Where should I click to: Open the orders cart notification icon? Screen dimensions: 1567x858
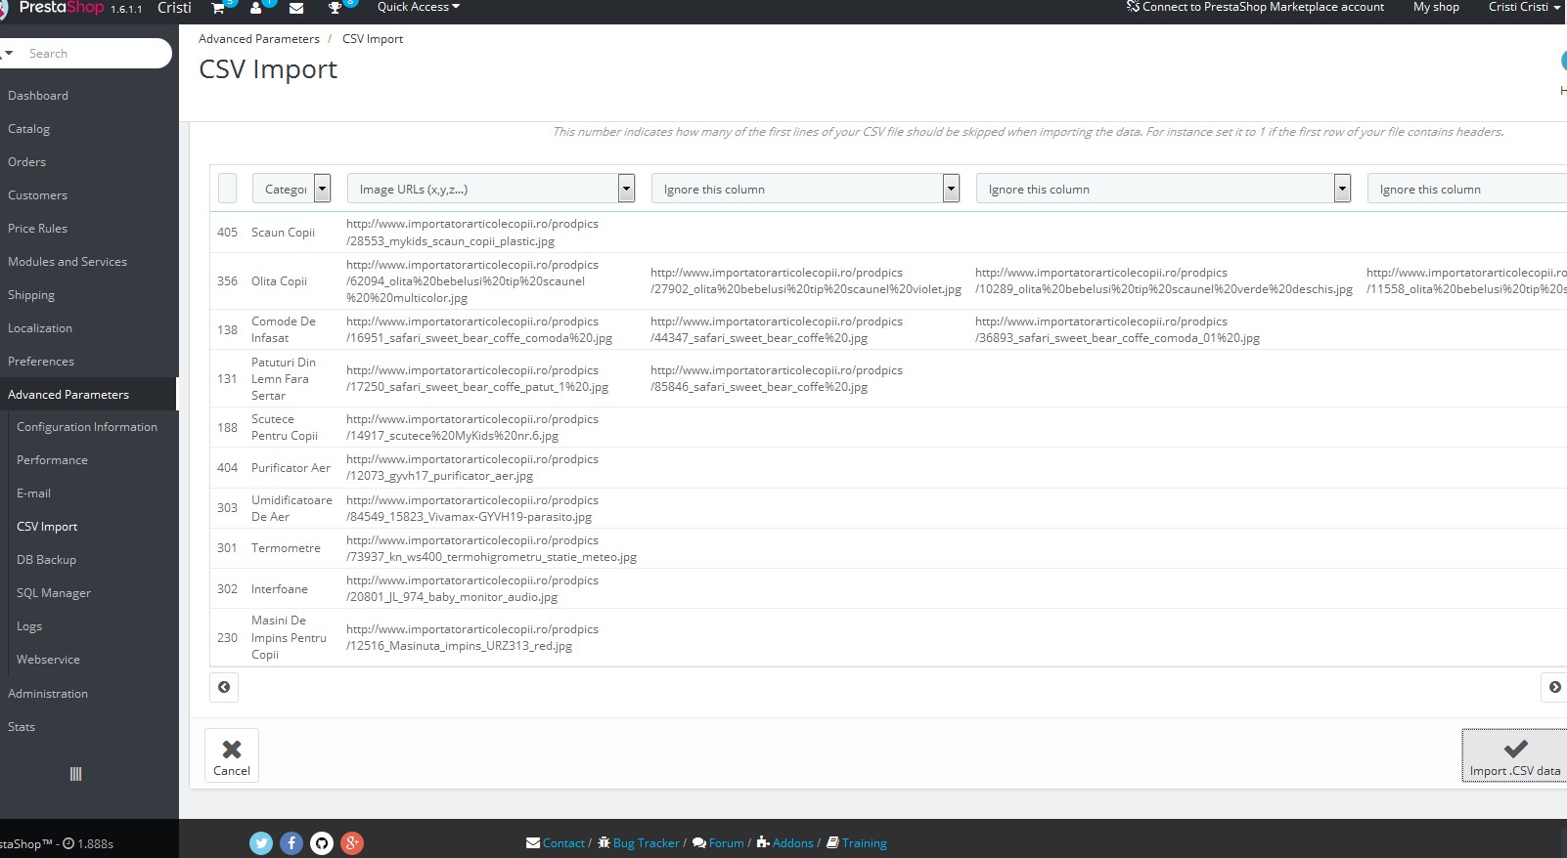pyautogui.click(x=218, y=8)
